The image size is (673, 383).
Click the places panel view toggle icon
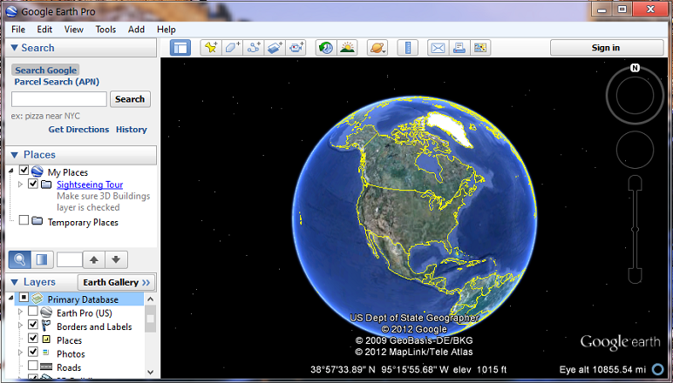42,259
